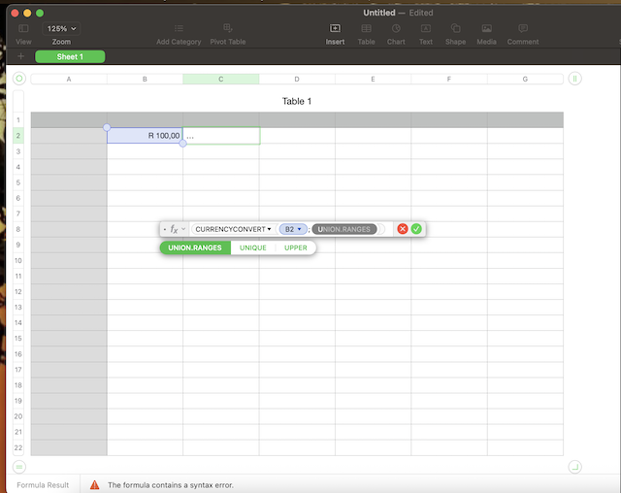The width and height of the screenshot is (621, 493).
Task: Click the editing cell C2
Action: coord(221,136)
